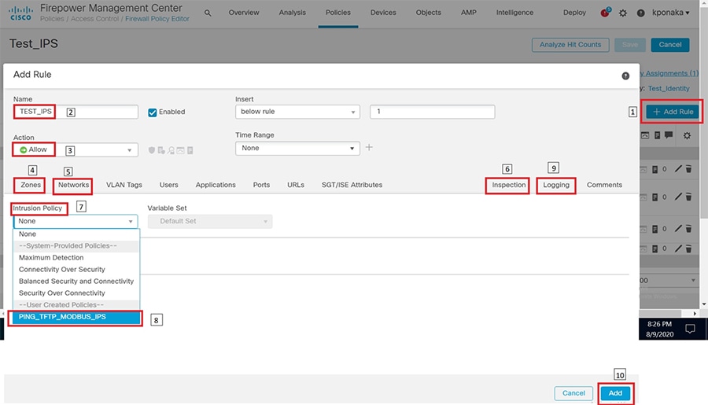Switch to the Zones tab

pos(31,185)
